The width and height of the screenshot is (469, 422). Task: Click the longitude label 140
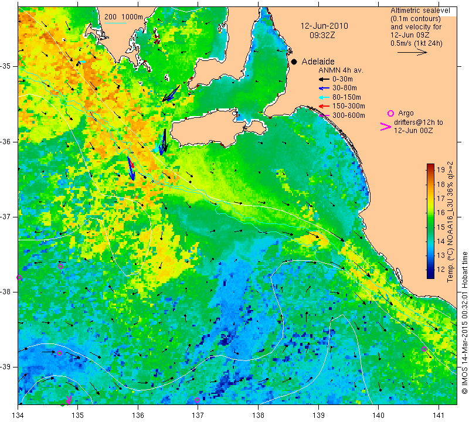378,415
